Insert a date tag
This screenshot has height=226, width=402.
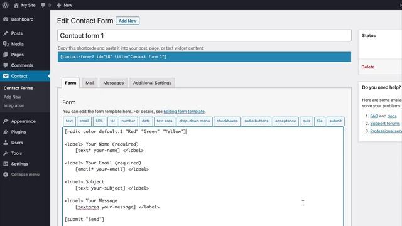coord(146,121)
